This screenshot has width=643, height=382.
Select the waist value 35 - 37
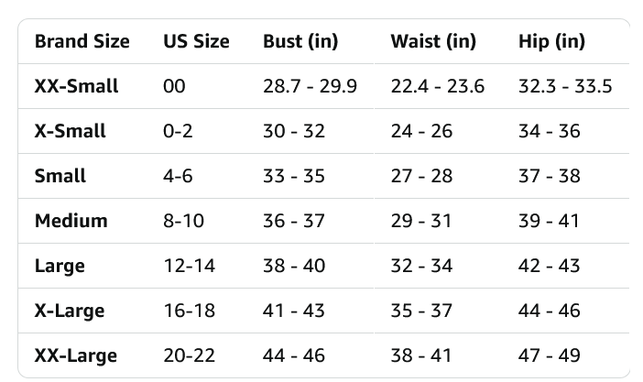point(421,311)
